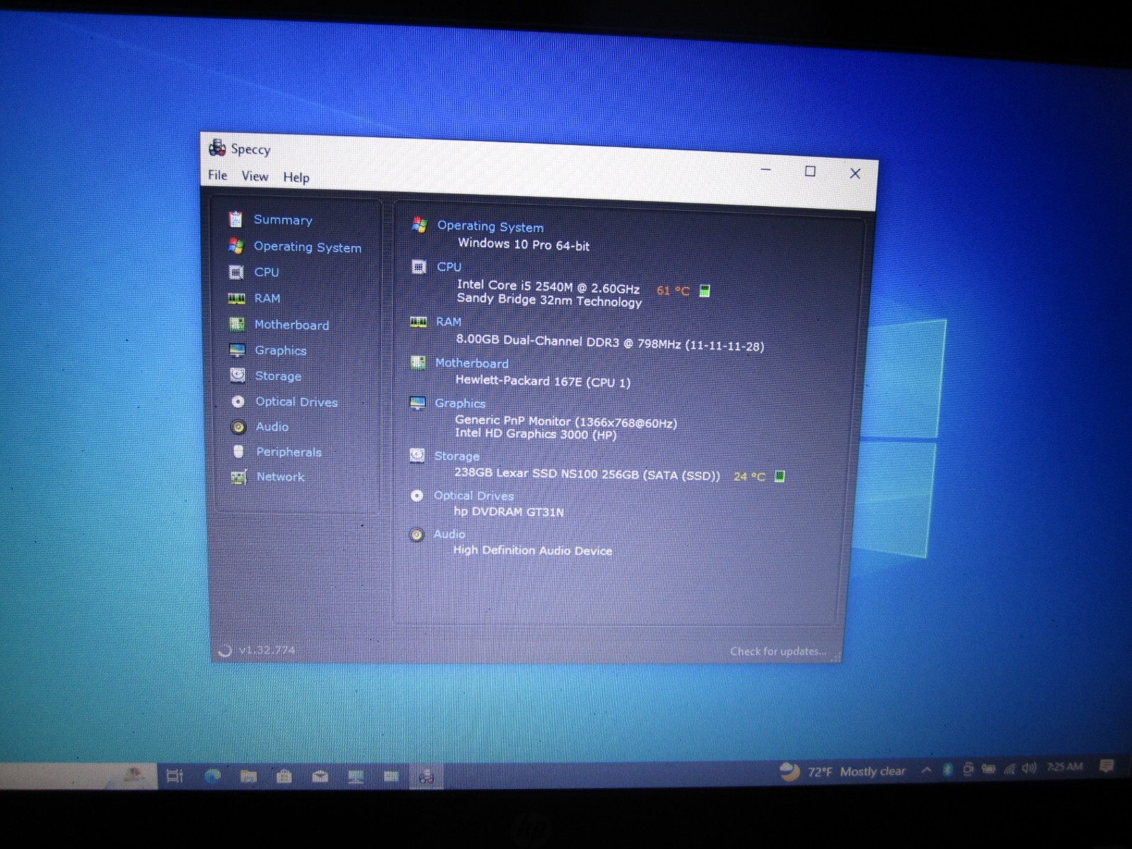Click 'Intel Core i5 2540M @ 2.60GHz' text

(548, 287)
